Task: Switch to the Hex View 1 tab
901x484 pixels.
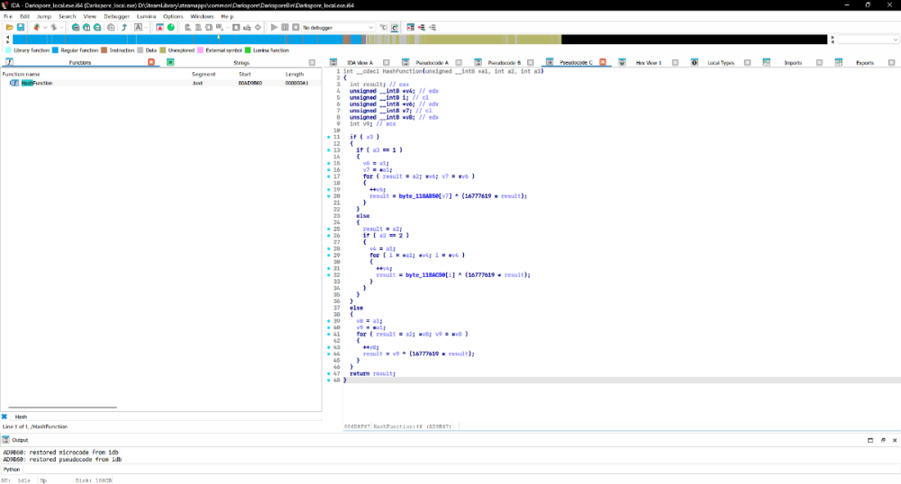Action: (x=648, y=63)
